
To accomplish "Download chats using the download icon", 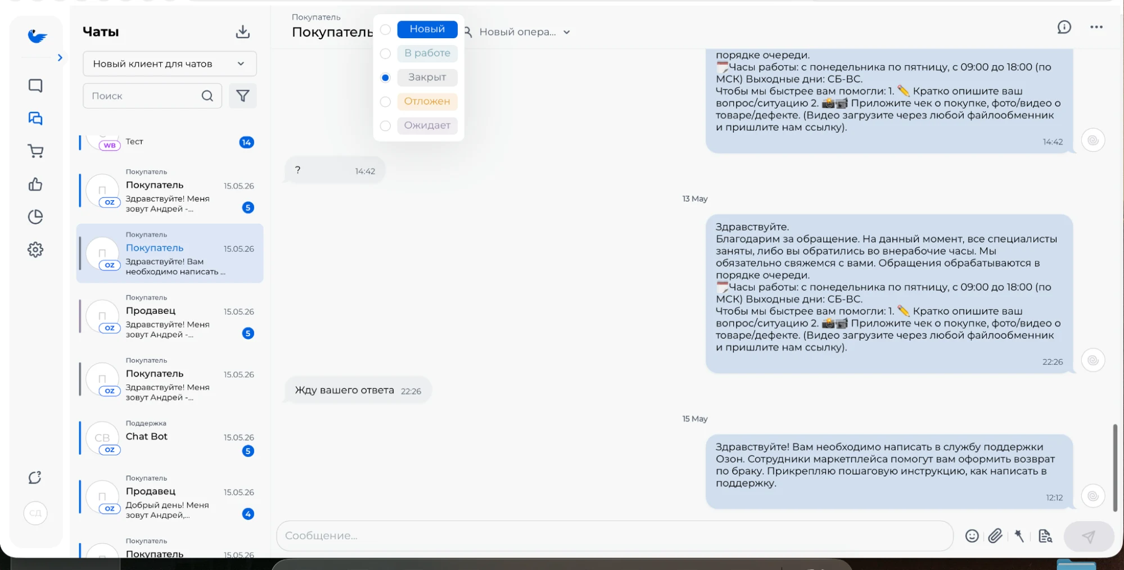I will coord(243,31).
